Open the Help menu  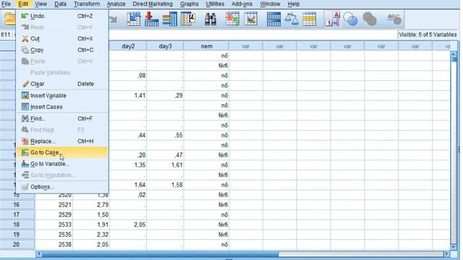294,4
